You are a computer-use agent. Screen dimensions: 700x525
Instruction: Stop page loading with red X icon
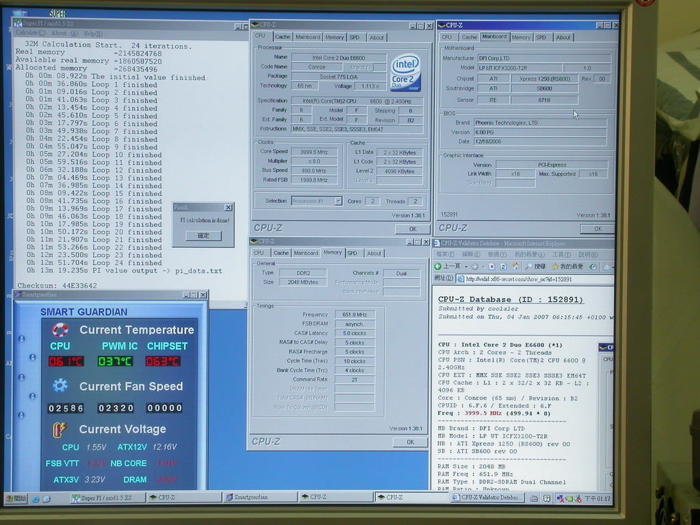(492, 267)
